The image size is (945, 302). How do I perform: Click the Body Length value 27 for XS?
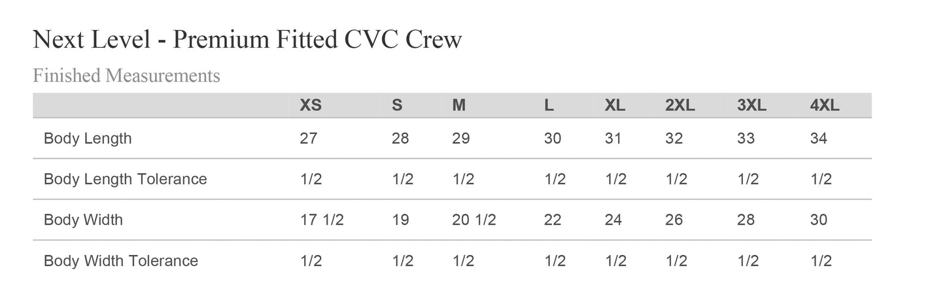309,139
